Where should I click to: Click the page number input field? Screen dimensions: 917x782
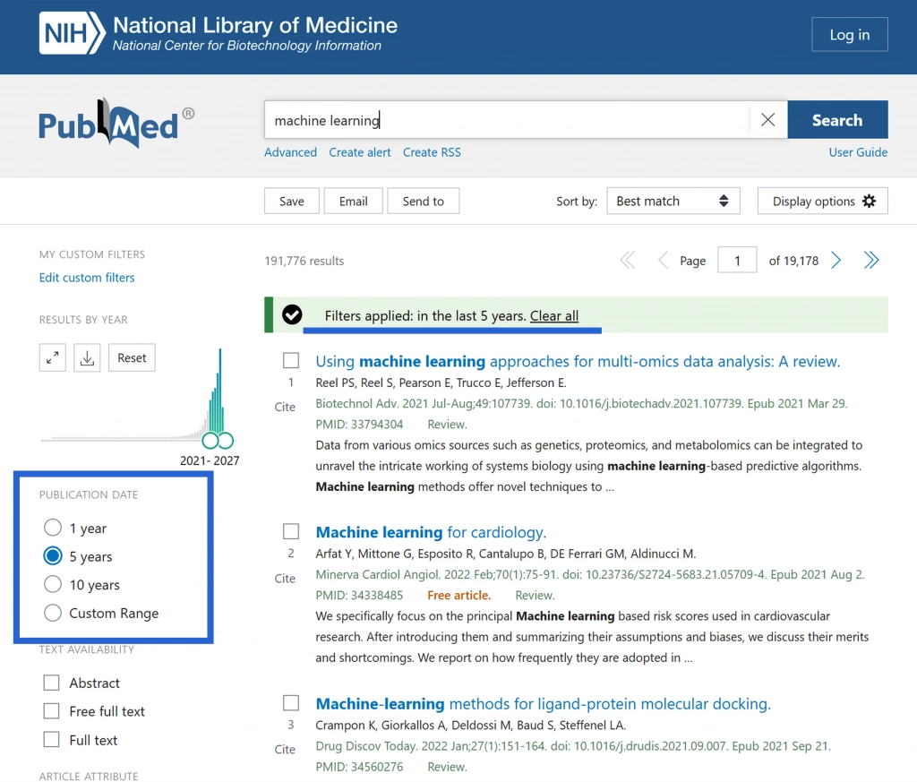tap(737, 261)
